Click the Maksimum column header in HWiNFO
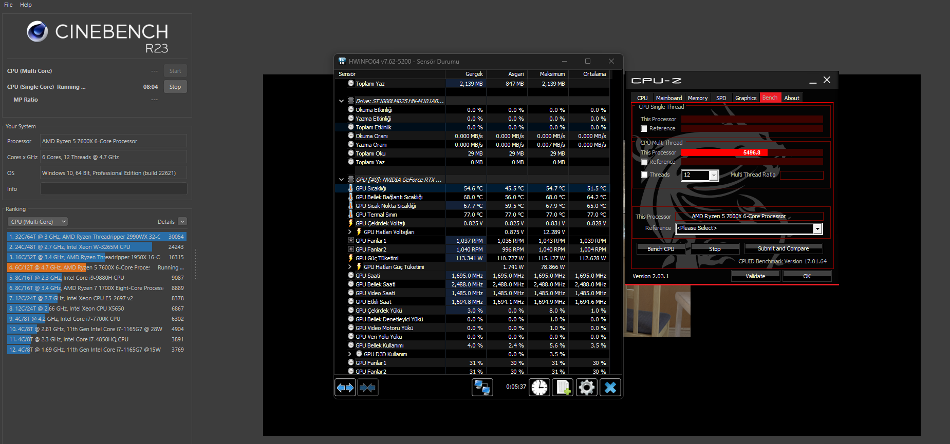Image resolution: width=950 pixels, height=444 pixels. click(x=552, y=74)
